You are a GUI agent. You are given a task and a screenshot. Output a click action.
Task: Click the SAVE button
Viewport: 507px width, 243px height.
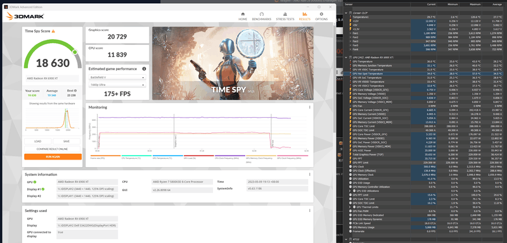tap(67, 141)
